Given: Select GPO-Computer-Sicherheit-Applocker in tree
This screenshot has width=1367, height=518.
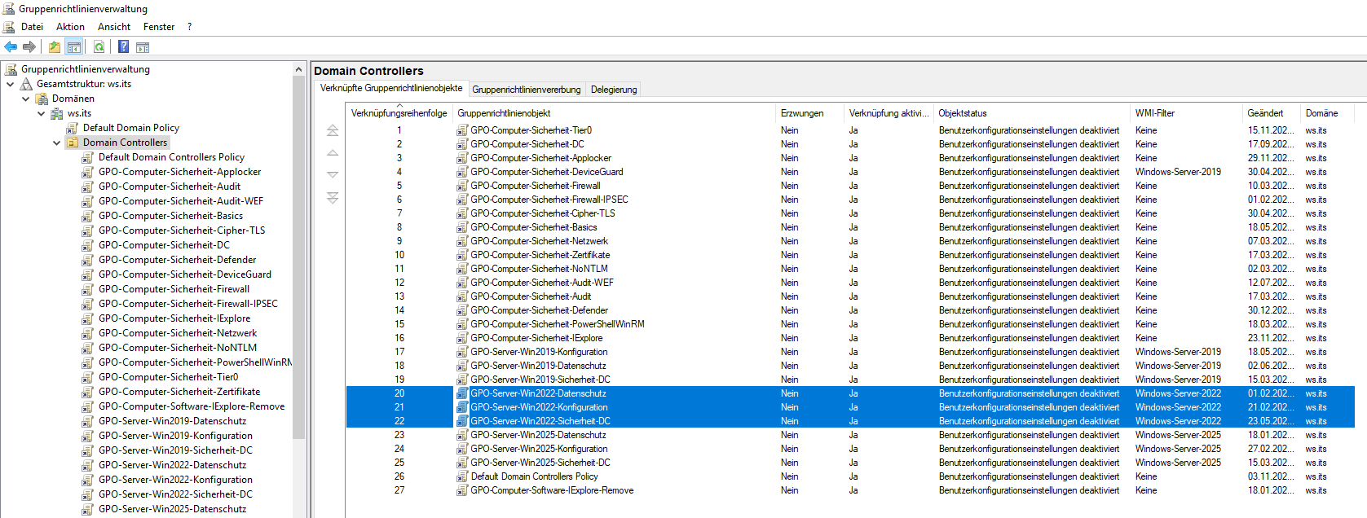Looking at the screenshot, I should click(x=179, y=172).
